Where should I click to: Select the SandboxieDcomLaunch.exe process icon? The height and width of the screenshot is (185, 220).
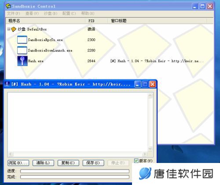pyautogui.click(x=22, y=50)
